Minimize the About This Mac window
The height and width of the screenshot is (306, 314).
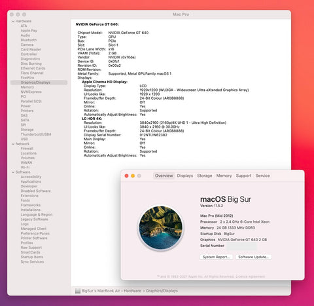(x=133, y=176)
